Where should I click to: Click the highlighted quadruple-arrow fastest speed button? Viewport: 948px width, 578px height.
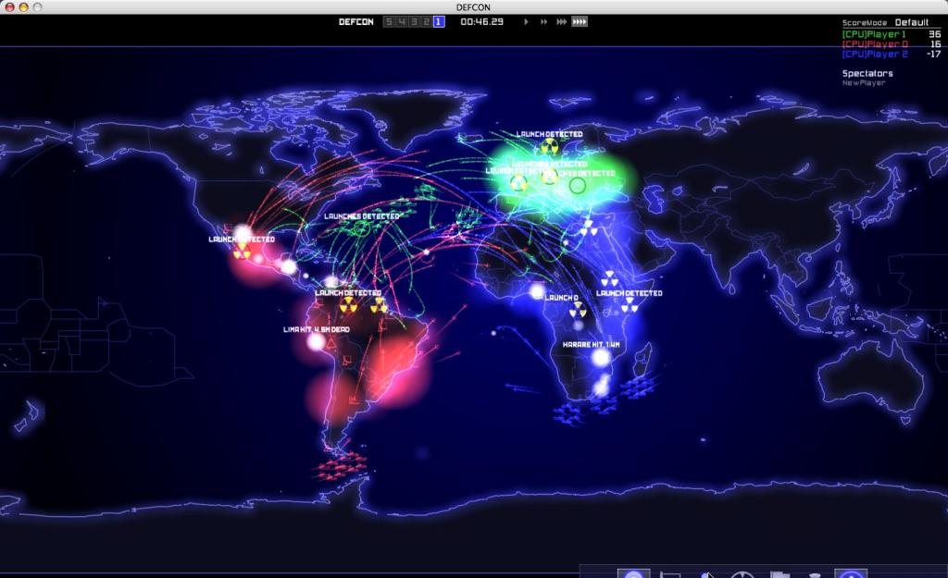pyautogui.click(x=580, y=22)
